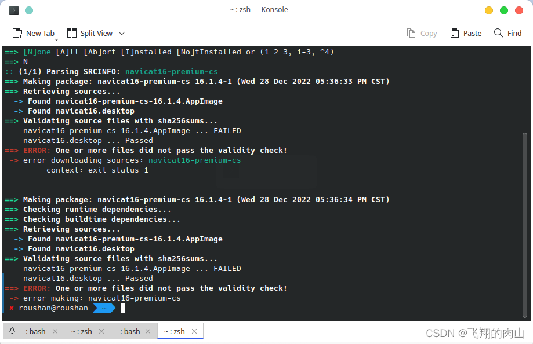The image size is (533, 344).
Task: Click the terminal vertical scrollbar handle
Action: click(525, 225)
